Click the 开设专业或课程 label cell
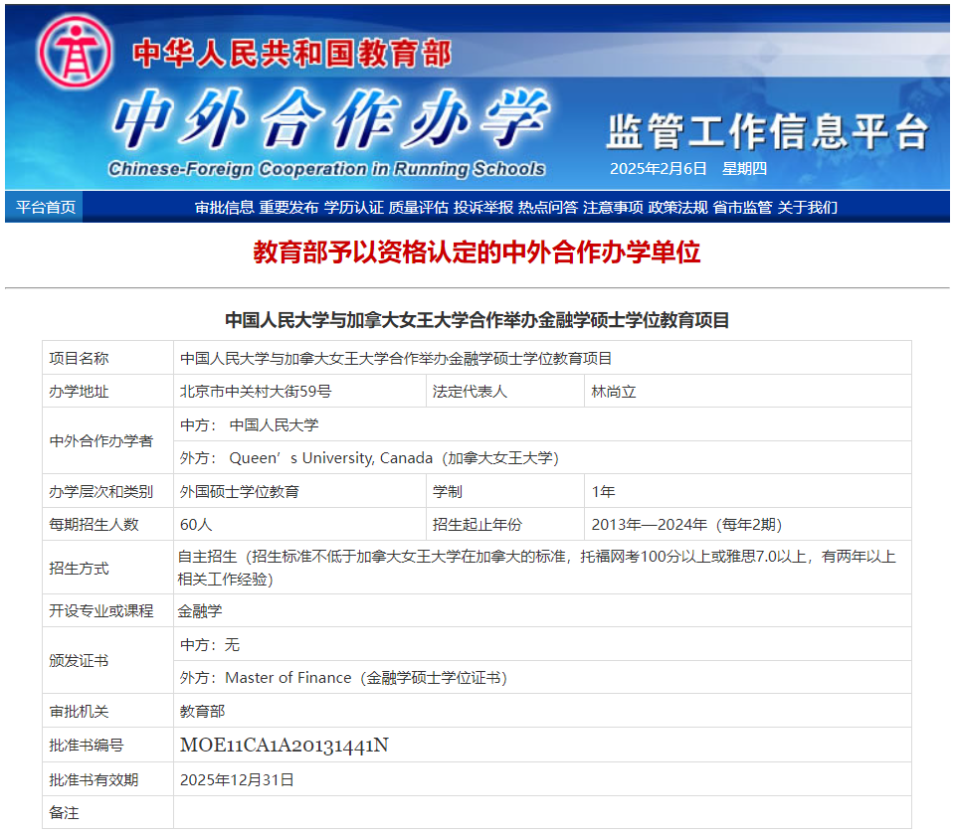The image size is (956, 835). [107, 611]
